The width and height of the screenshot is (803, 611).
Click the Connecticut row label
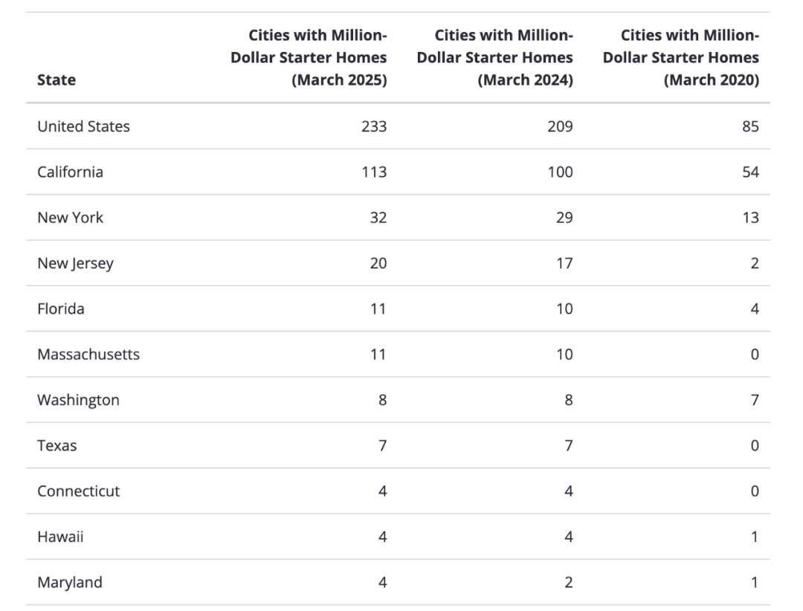[x=78, y=491]
